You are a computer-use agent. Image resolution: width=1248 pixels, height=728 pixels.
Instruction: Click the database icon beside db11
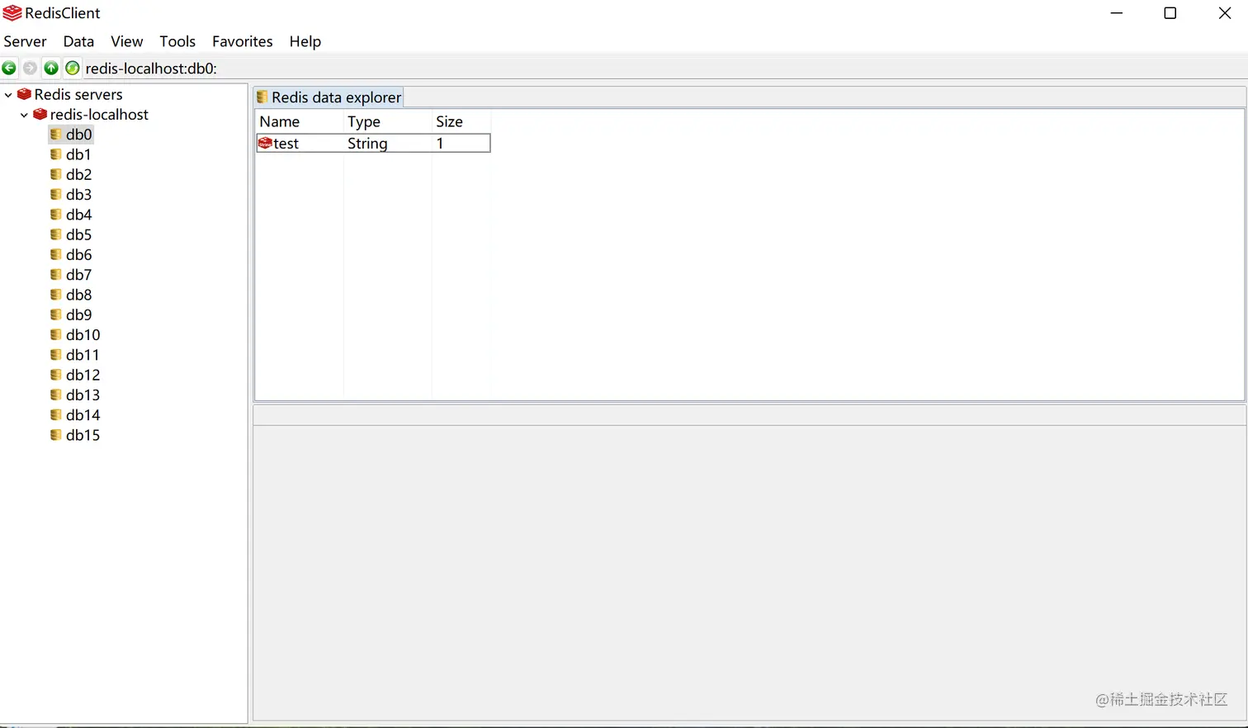coord(56,354)
